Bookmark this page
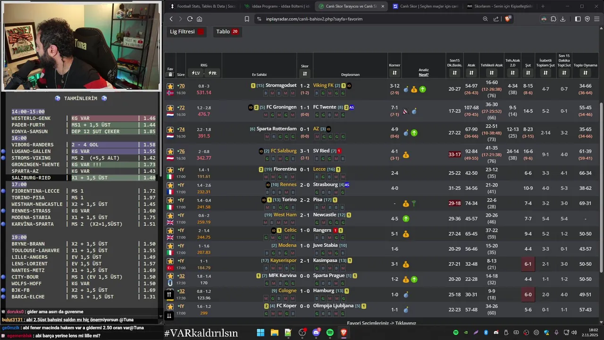604x340 pixels. click(247, 19)
